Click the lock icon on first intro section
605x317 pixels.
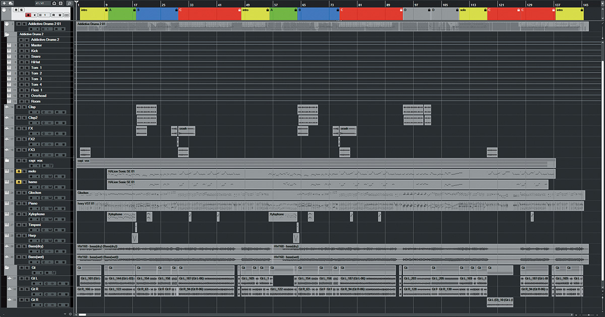(x=106, y=10)
